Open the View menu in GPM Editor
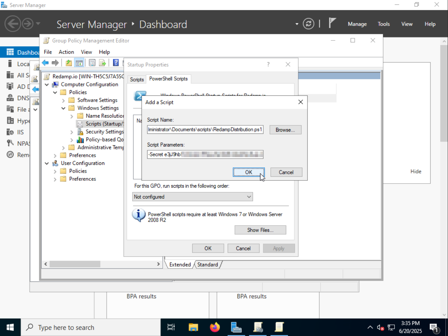This screenshot has width=448, height=336. pyautogui.click(x=86, y=52)
